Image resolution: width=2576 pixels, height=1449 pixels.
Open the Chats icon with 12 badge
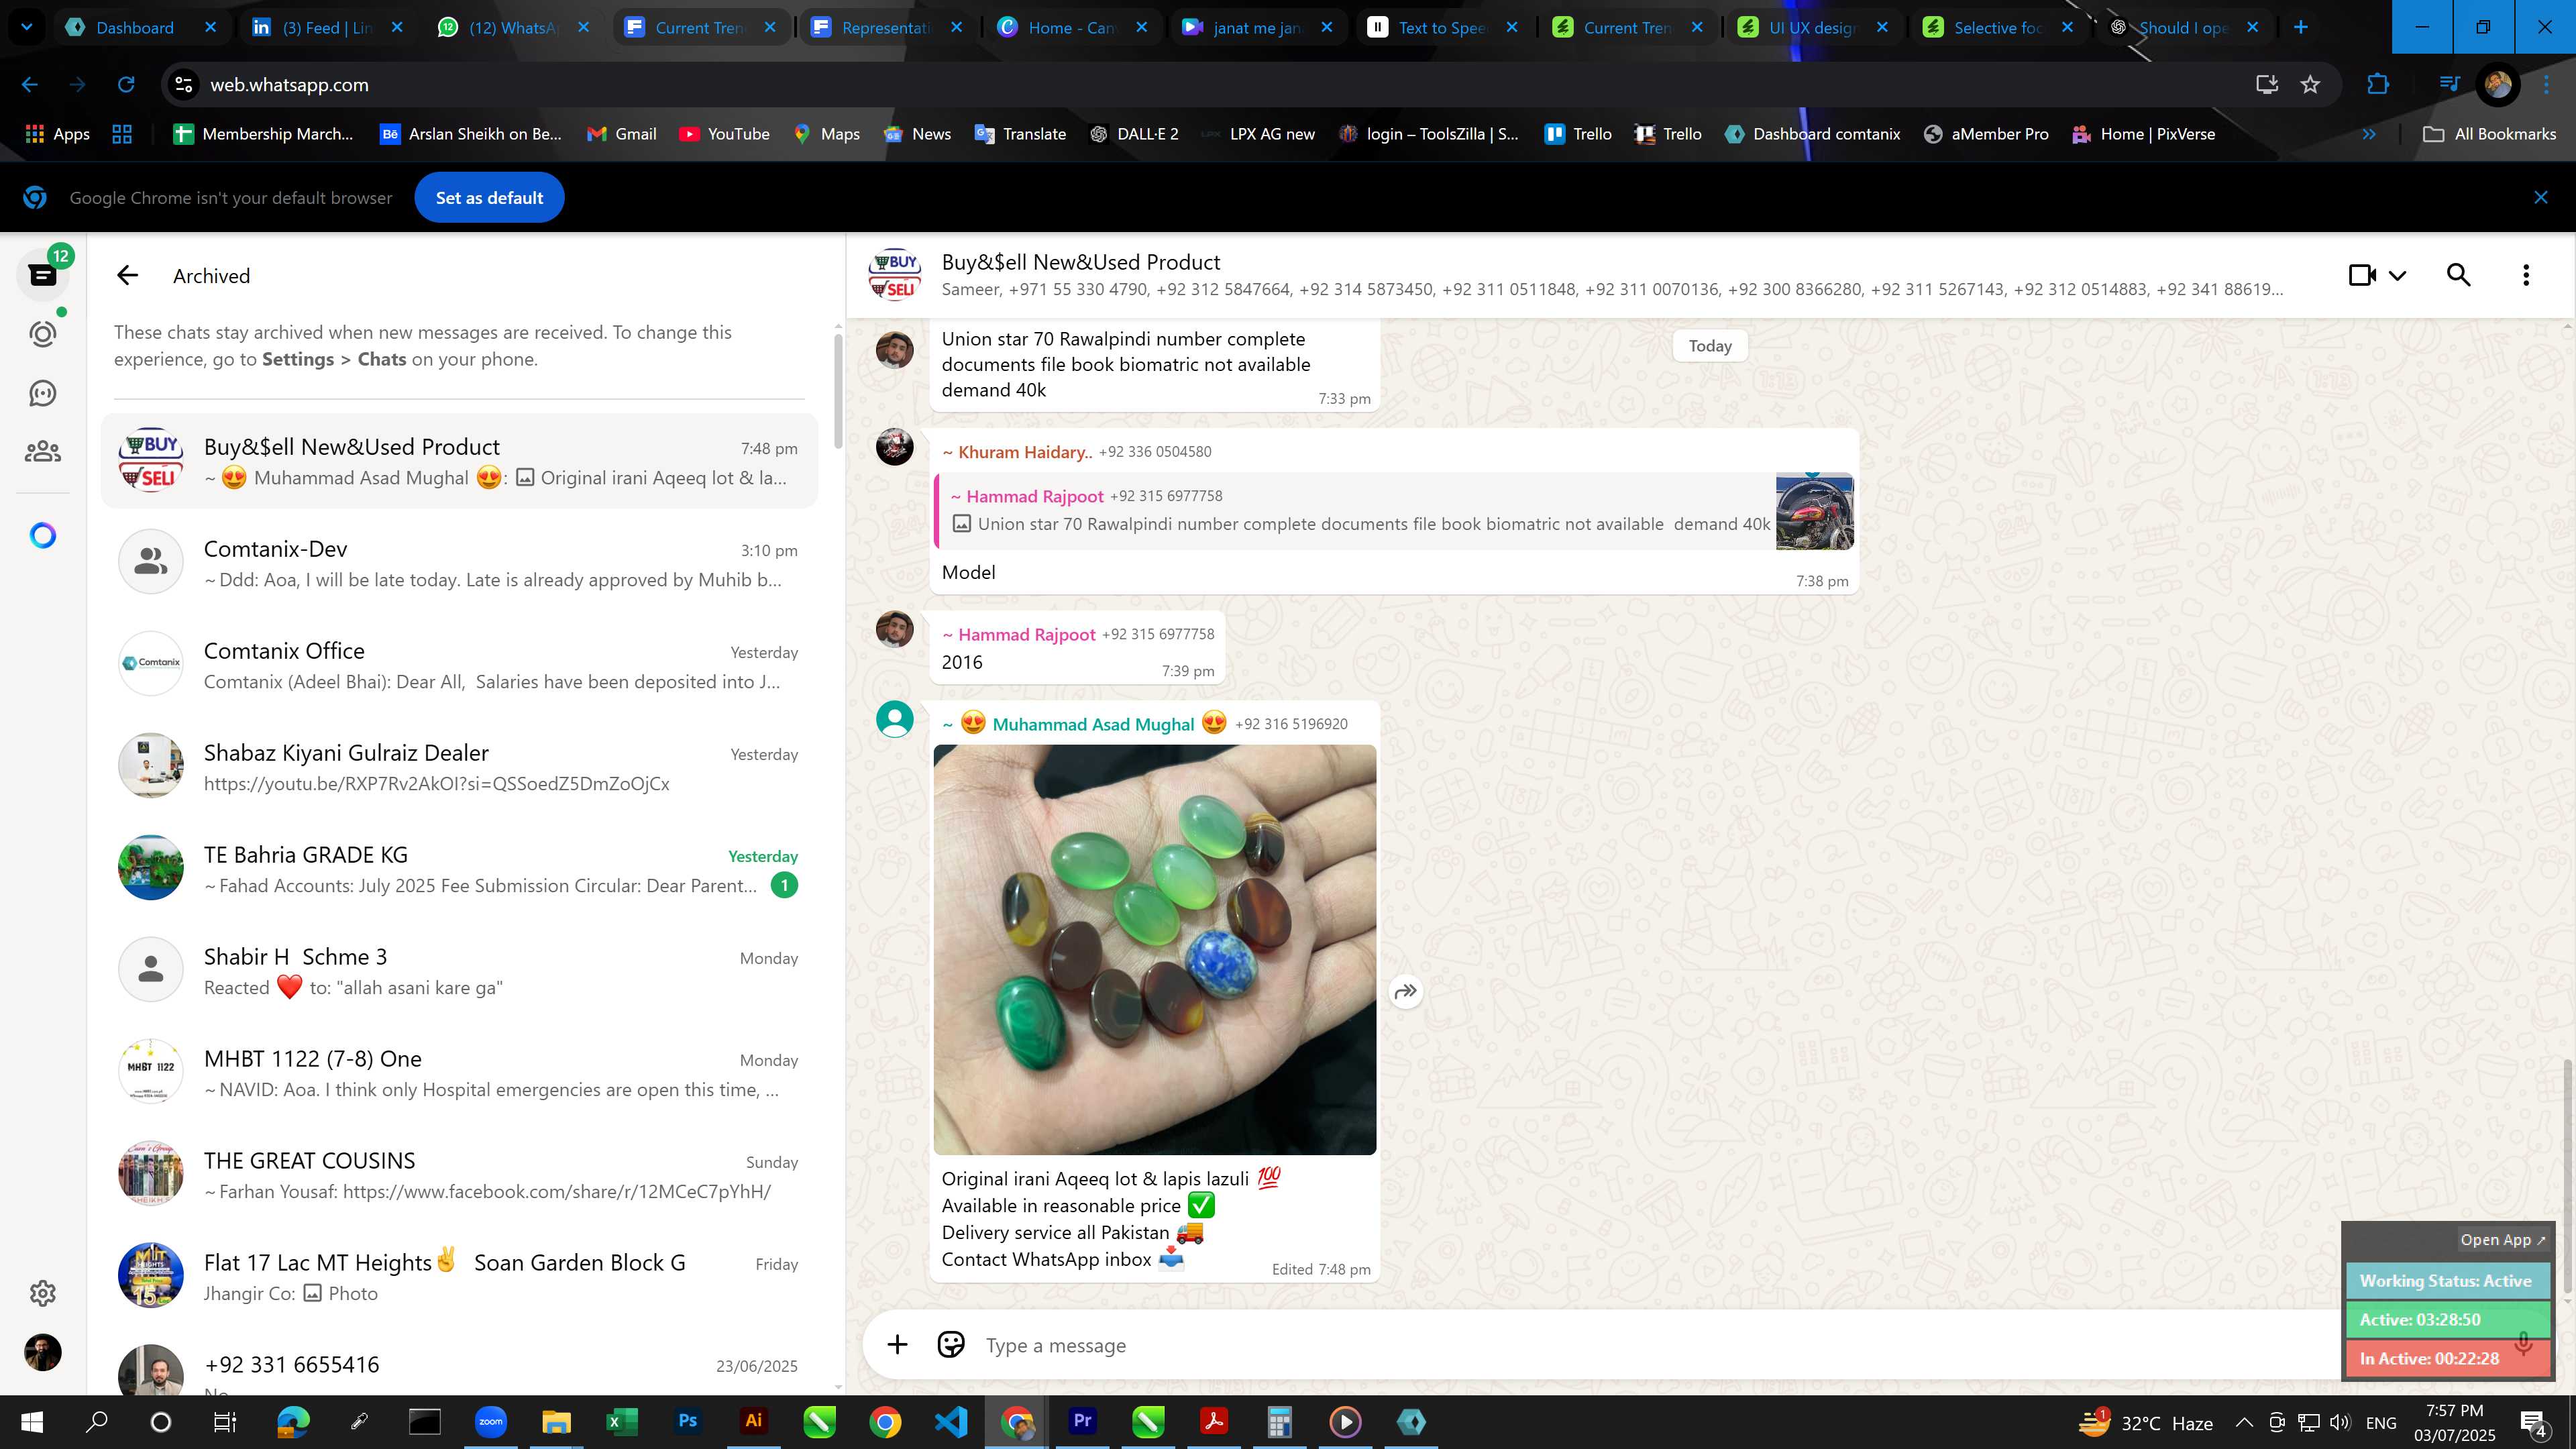click(x=43, y=275)
